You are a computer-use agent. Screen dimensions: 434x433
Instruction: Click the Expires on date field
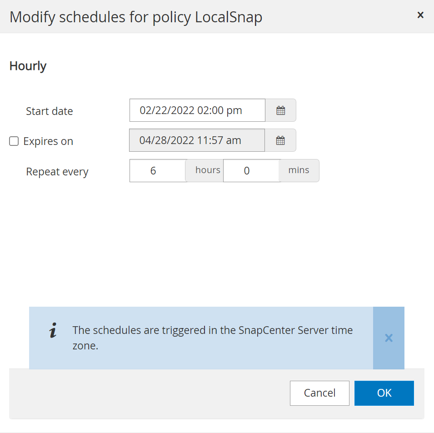[x=197, y=140]
